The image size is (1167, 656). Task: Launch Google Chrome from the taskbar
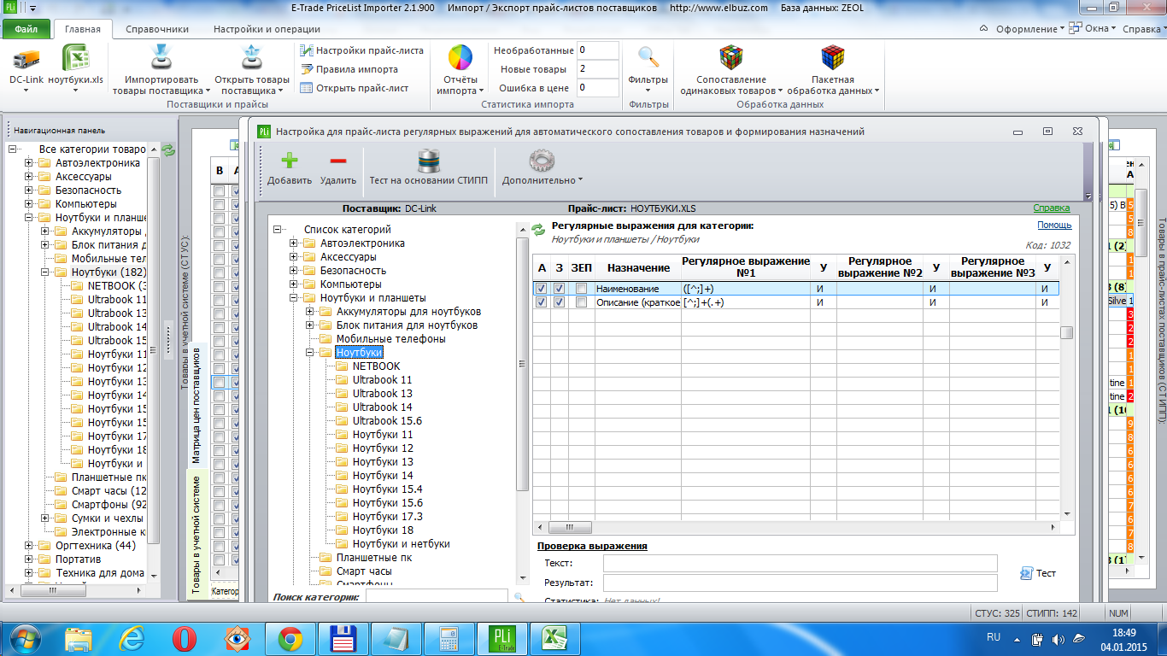coord(290,638)
